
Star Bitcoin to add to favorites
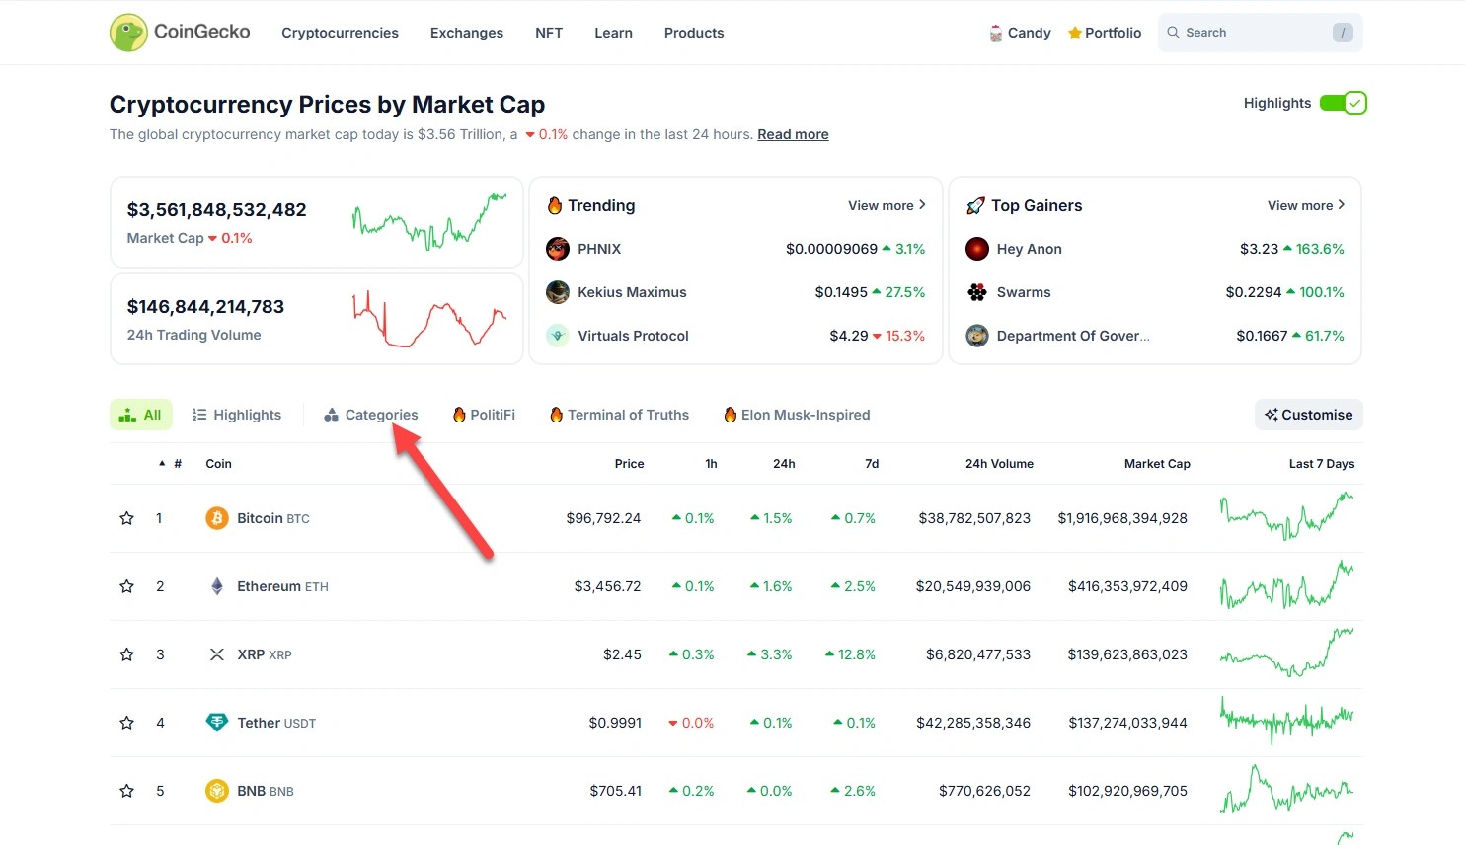(126, 518)
